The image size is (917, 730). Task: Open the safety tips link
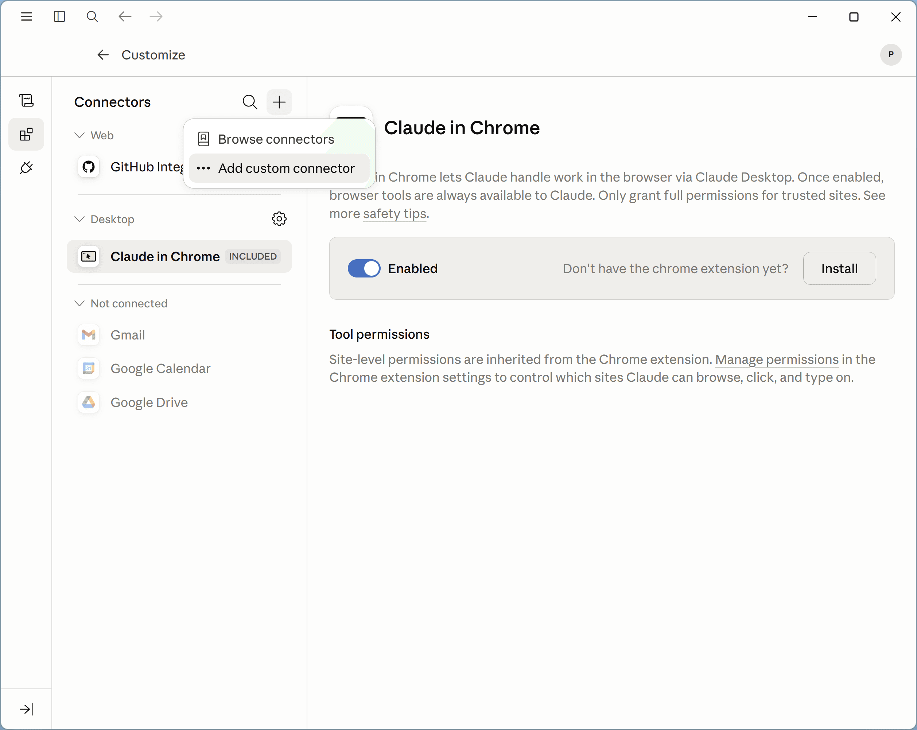(x=394, y=214)
